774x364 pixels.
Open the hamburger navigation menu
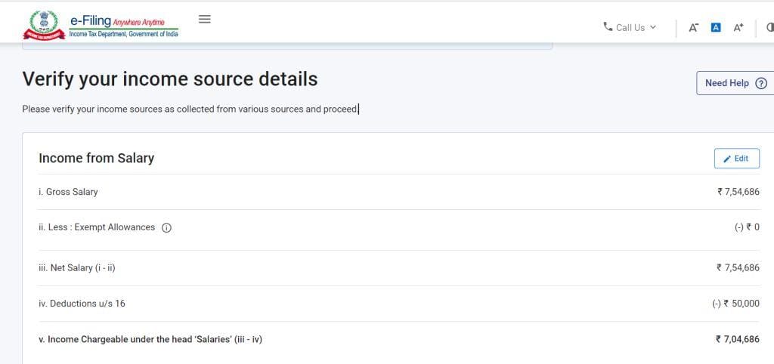point(204,19)
